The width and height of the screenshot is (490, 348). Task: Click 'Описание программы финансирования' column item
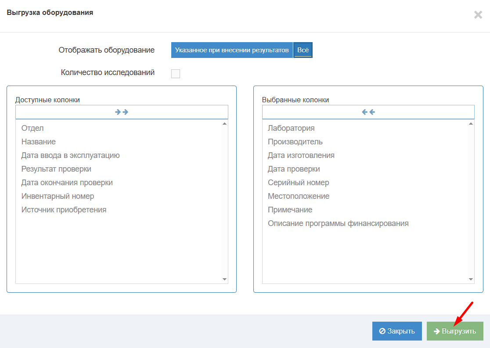338,223
